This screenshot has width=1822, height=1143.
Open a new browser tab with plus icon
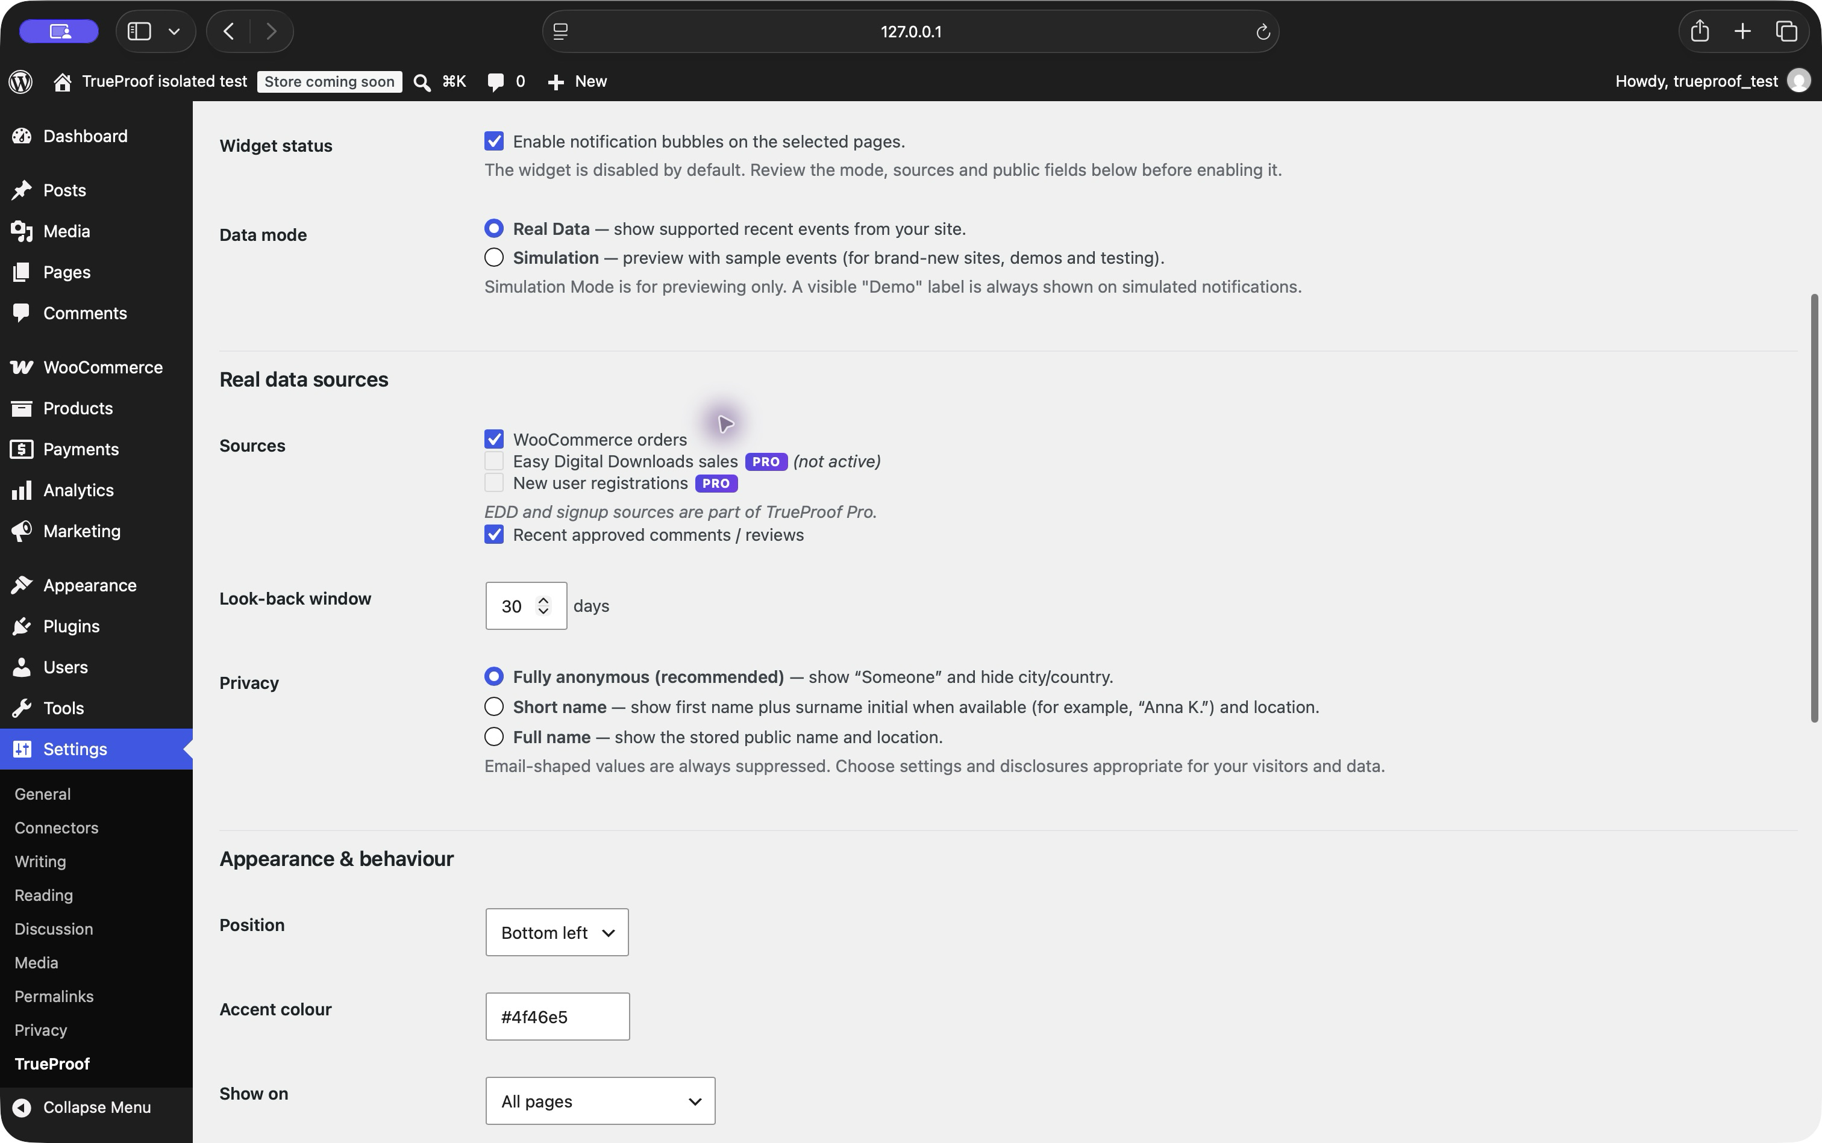tap(1742, 31)
